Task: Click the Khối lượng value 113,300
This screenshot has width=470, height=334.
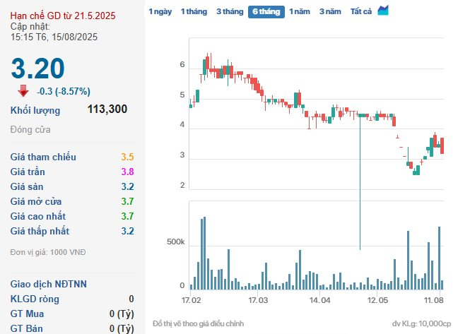Action: (107, 109)
